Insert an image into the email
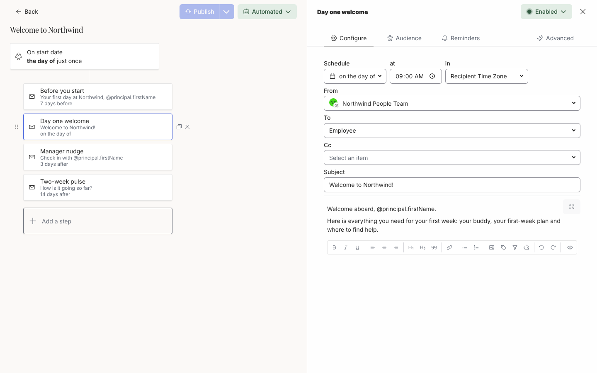597x373 pixels. [x=492, y=247]
